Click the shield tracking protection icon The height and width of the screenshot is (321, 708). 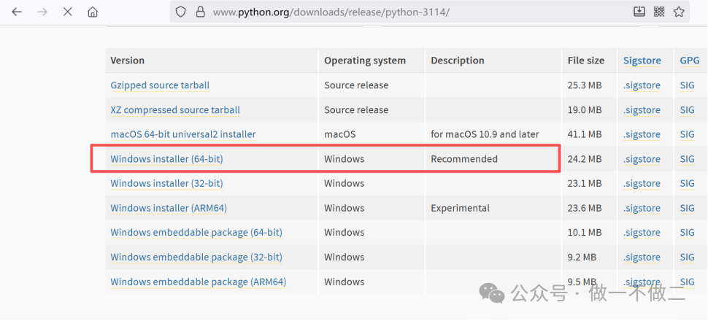click(180, 12)
